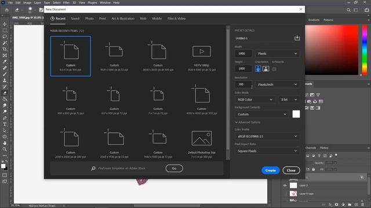Open the RGB Color mode dropdown

[x=255, y=99]
